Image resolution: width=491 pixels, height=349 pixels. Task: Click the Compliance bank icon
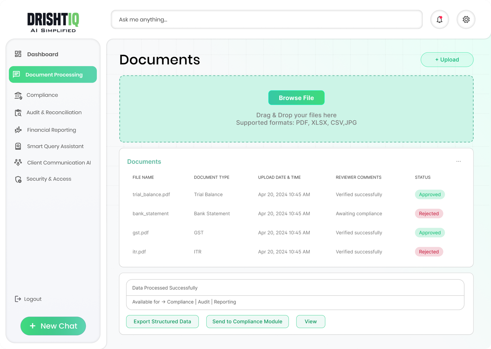pos(18,95)
